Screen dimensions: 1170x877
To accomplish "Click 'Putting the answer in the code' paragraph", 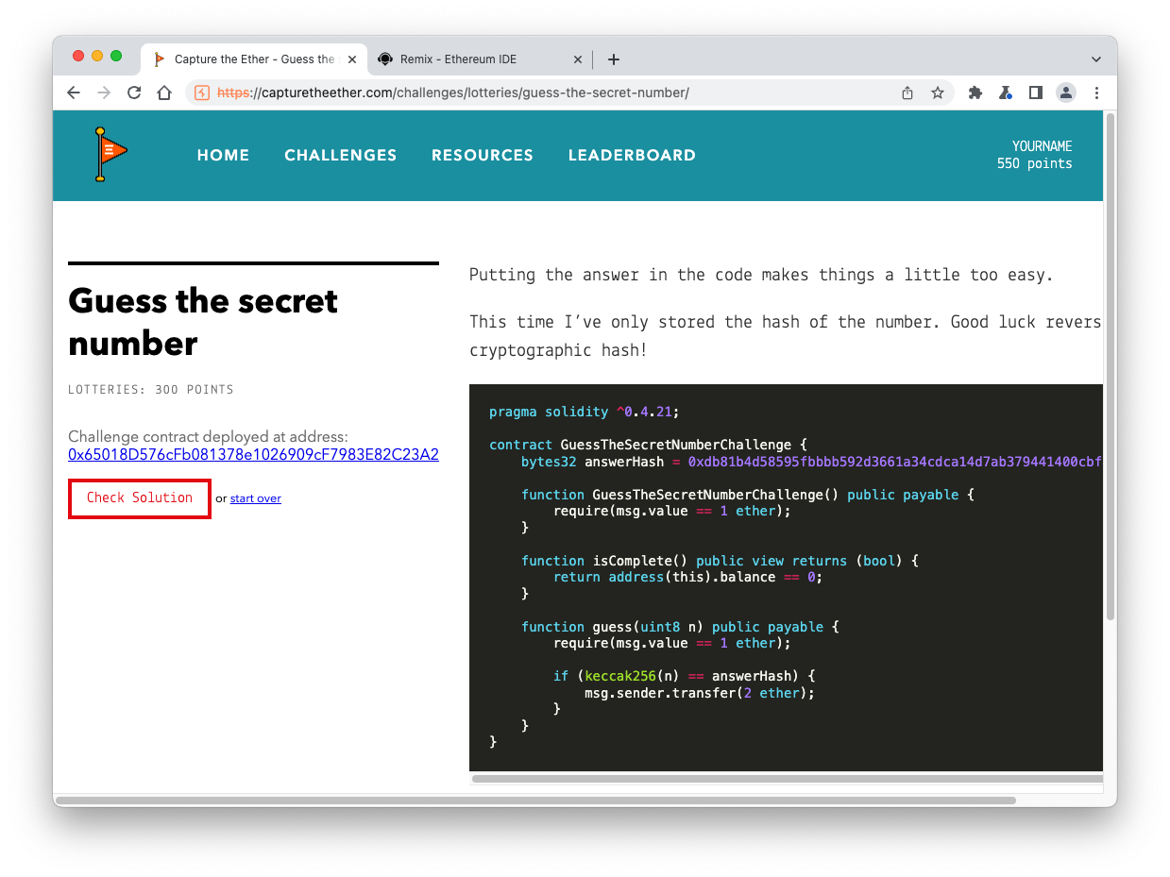I will (x=761, y=276).
